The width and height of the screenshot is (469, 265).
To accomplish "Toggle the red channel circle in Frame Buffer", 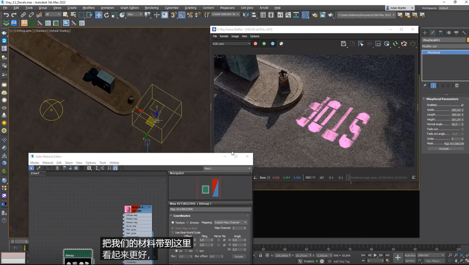I will (256, 44).
